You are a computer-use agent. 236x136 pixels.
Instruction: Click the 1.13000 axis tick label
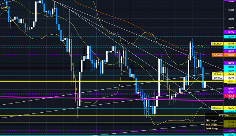[x=230, y=10]
